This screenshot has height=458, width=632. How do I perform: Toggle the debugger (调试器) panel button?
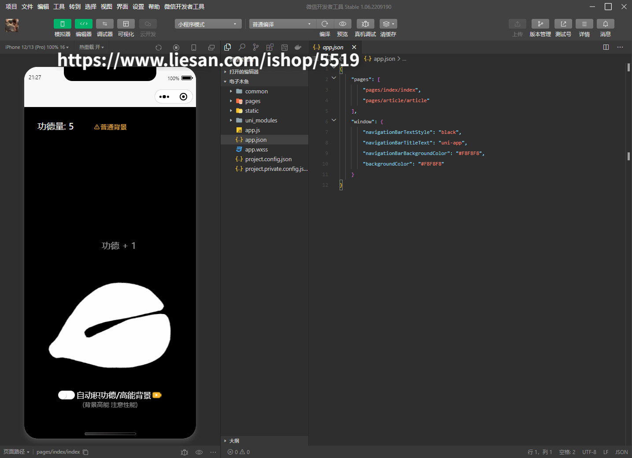(x=105, y=24)
